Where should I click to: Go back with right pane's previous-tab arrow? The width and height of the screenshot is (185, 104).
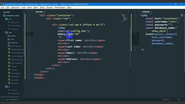click(135, 12)
